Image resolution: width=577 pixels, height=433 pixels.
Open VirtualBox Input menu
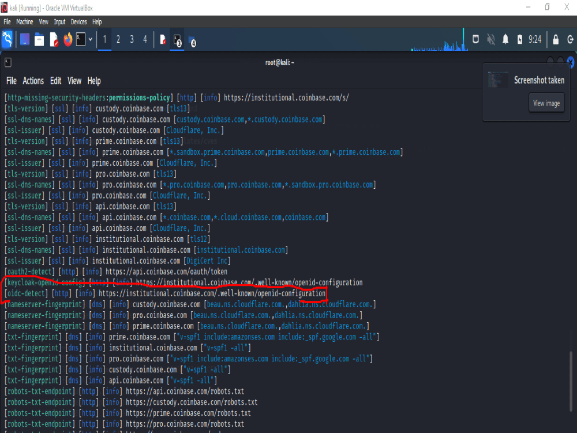click(59, 22)
